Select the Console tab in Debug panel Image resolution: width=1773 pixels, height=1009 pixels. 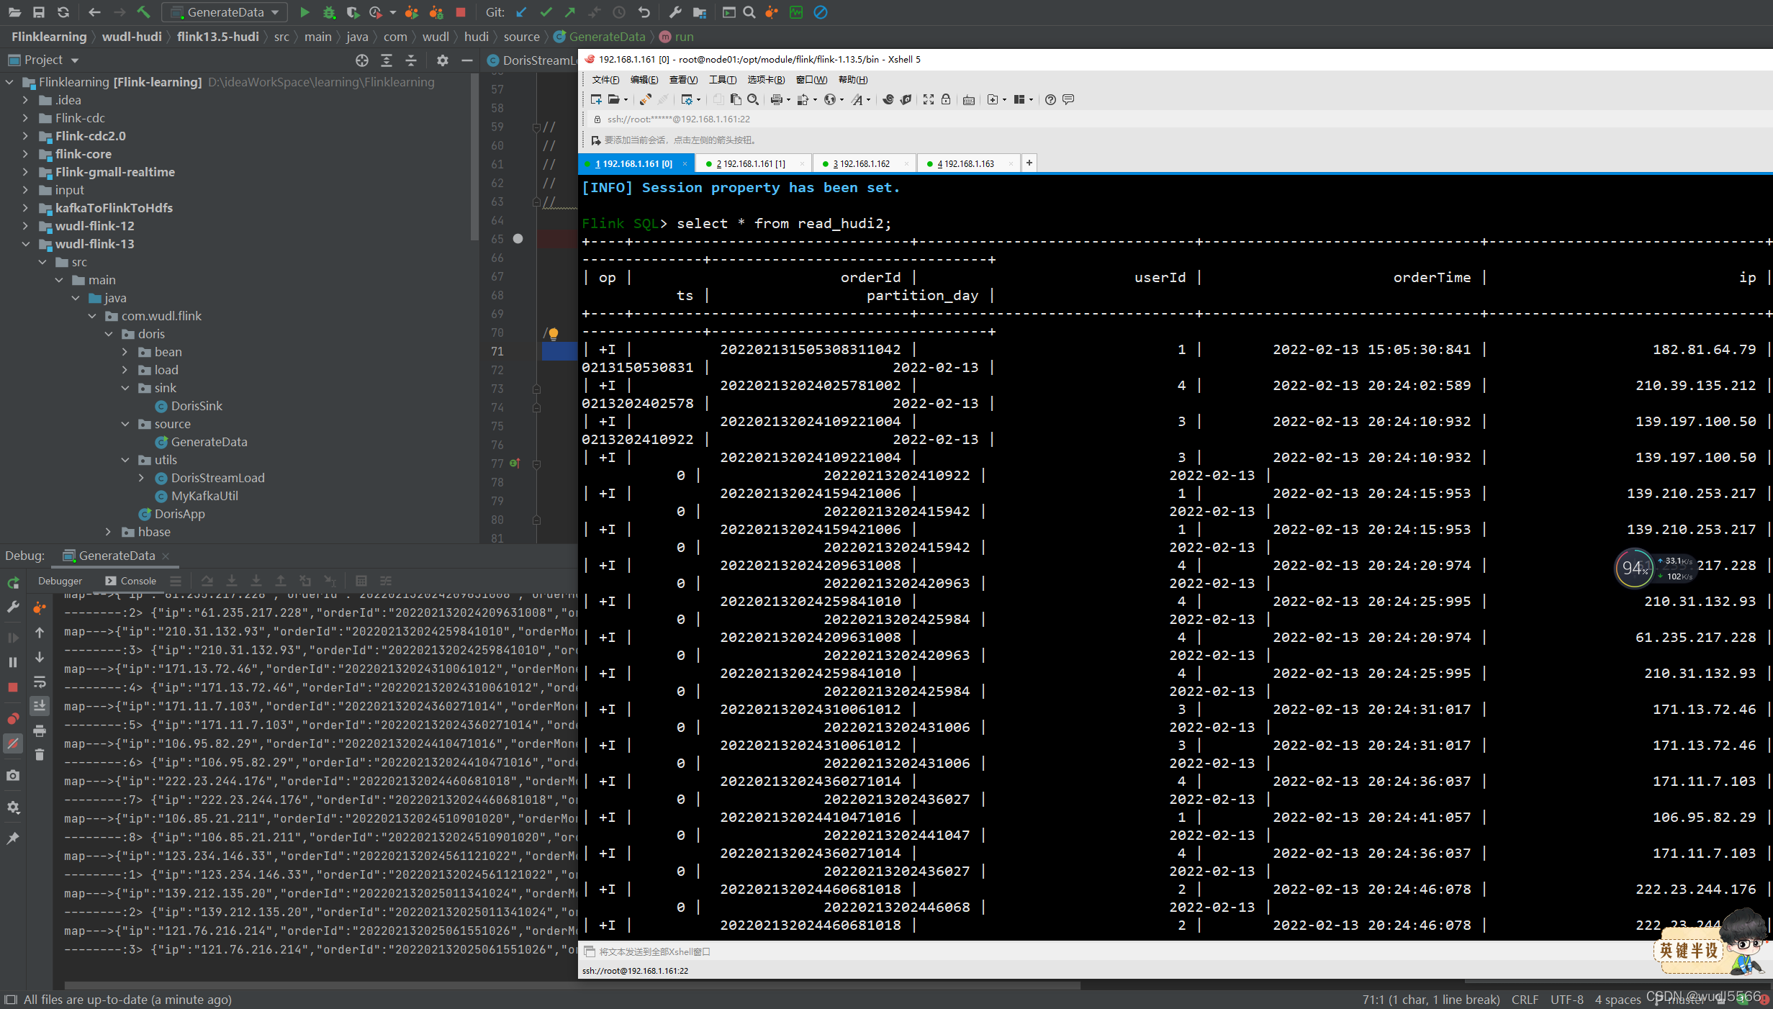(x=130, y=581)
